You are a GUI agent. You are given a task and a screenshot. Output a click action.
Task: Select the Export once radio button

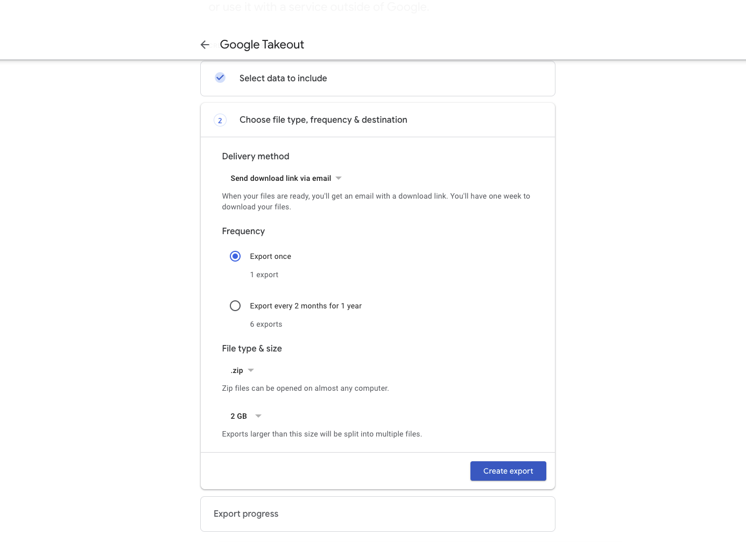pos(235,256)
